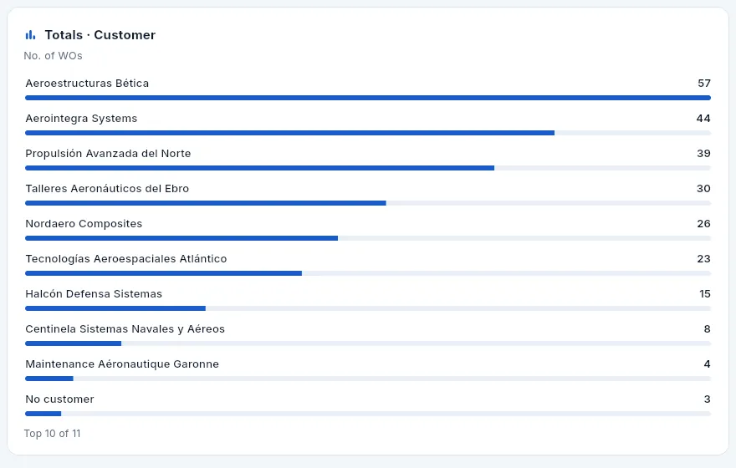
Task: Select the Aeroestructuras Bética customer name
Action: click(87, 83)
